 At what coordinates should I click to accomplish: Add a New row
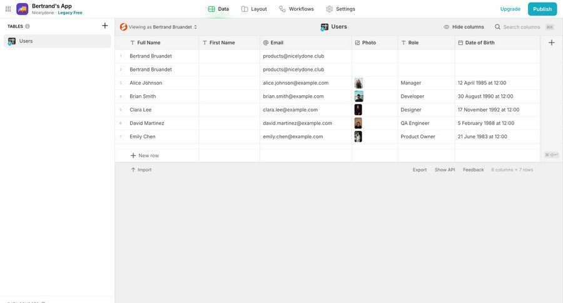click(145, 156)
